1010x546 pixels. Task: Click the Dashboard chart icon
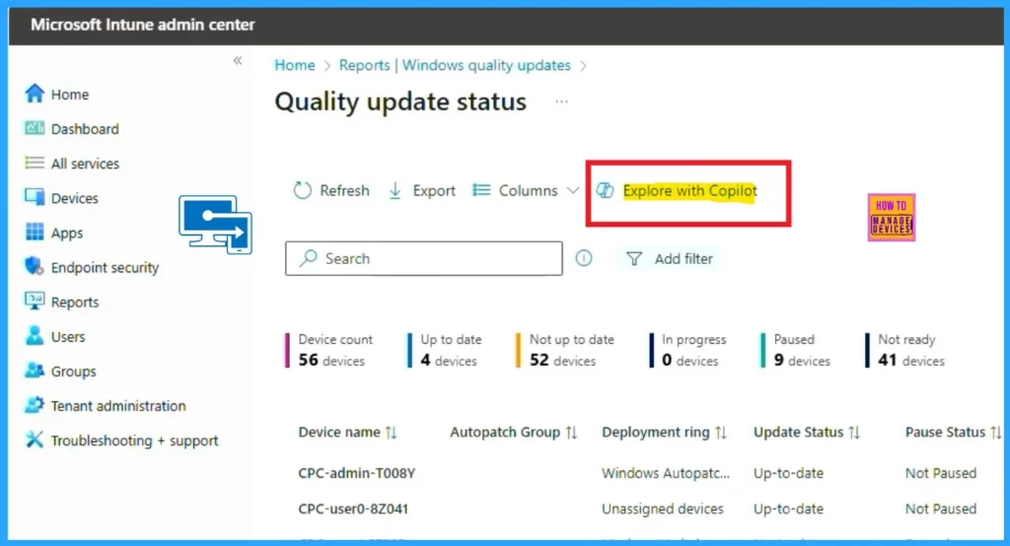click(35, 128)
